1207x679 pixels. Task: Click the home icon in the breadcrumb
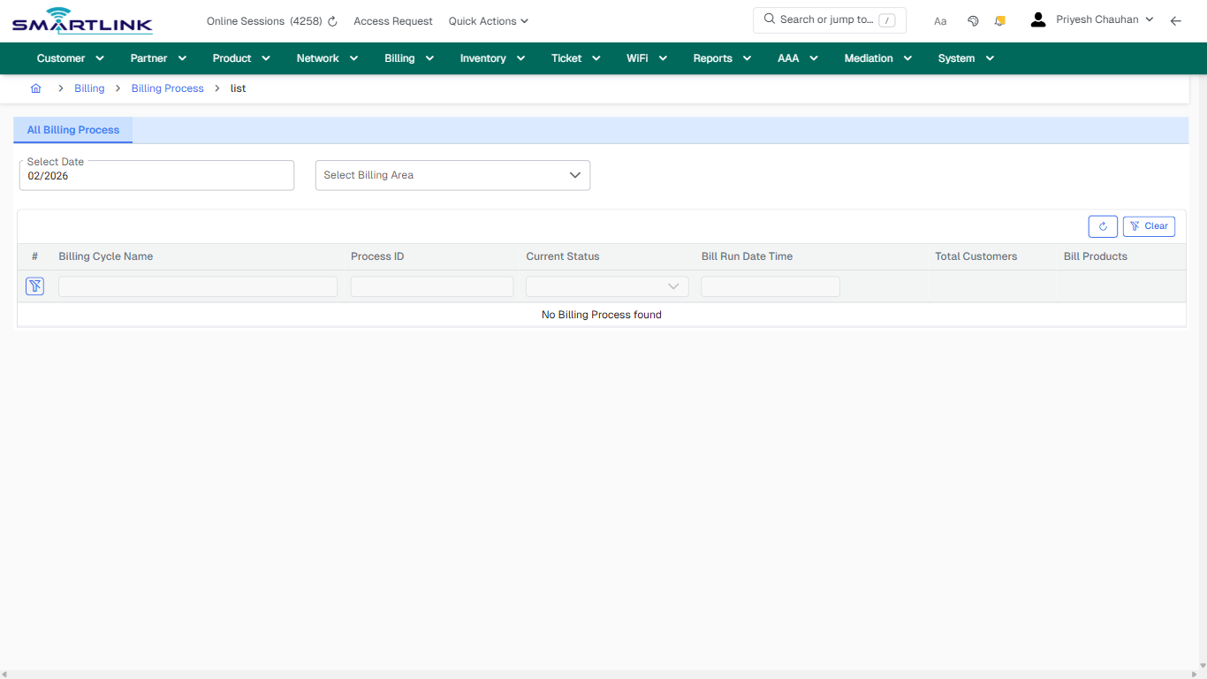coord(35,88)
